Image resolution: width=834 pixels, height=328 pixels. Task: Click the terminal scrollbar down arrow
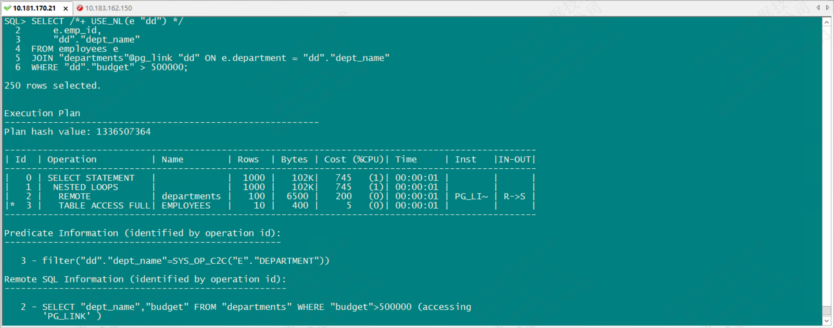pyautogui.click(x=827, y=321)
